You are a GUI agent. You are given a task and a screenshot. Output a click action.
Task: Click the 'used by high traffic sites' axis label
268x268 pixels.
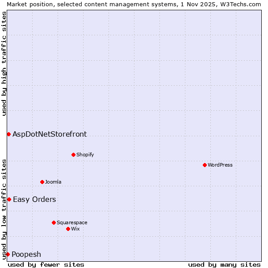coord(4,63)
